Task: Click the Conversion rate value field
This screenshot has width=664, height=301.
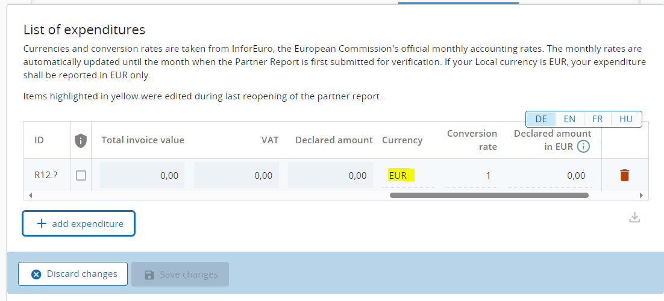Action: click(471, 176)
